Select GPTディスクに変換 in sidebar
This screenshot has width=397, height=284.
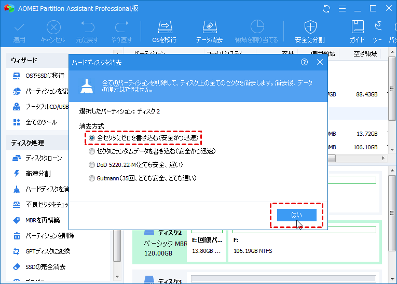pyautogui.click(x=42, y=251)
